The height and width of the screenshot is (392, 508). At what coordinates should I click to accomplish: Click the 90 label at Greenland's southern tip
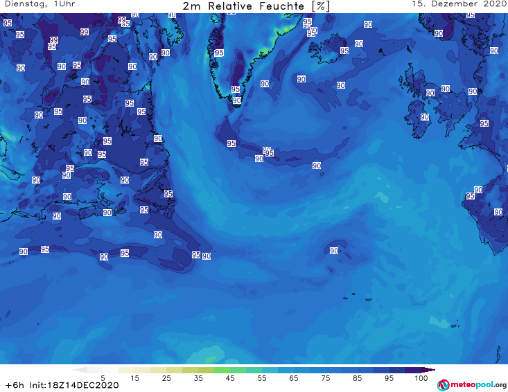tap(237, 100)
